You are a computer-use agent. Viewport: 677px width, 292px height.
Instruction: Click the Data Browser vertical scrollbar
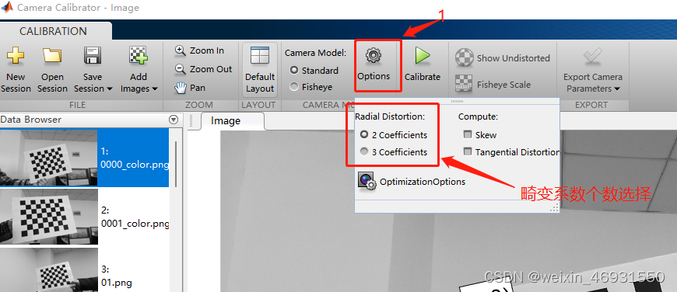(x=176, y=165)
